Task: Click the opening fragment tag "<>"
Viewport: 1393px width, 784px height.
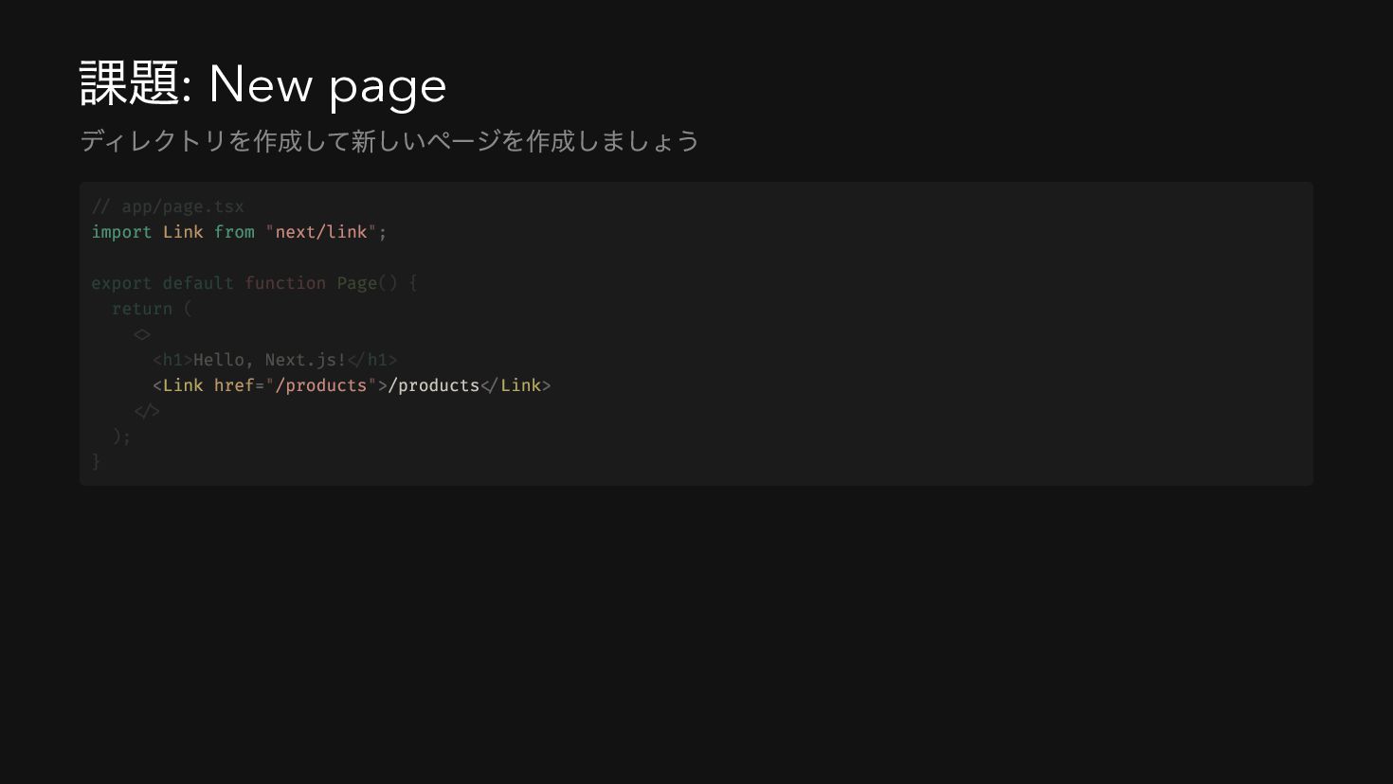Action: 142,334
